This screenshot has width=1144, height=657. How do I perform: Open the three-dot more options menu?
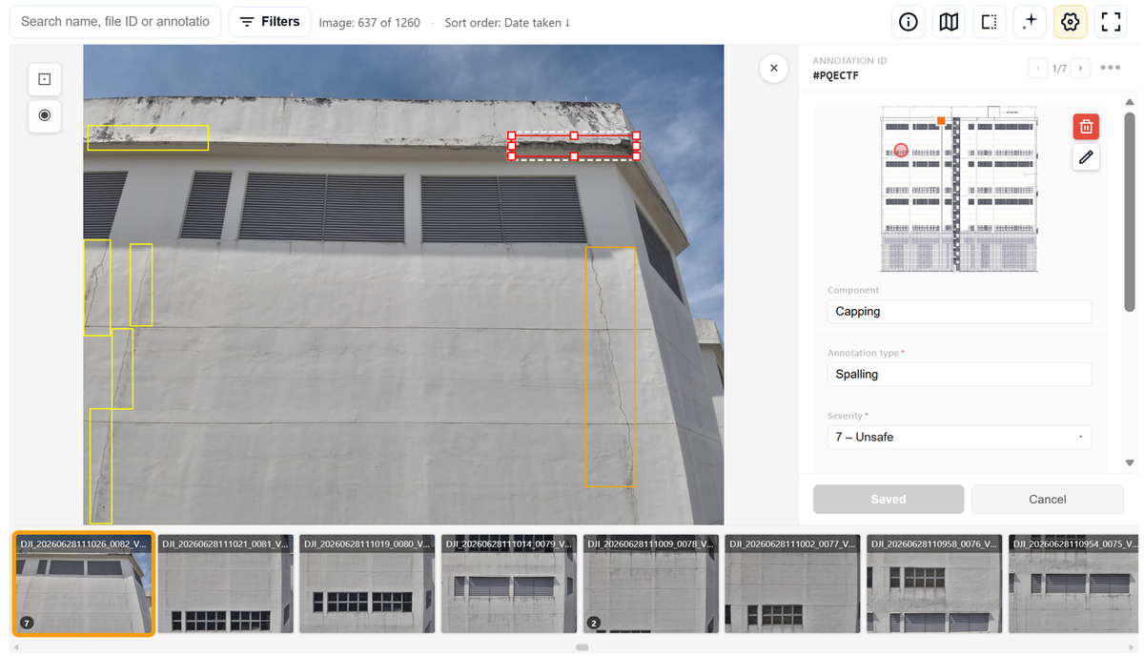[1110, 68]
